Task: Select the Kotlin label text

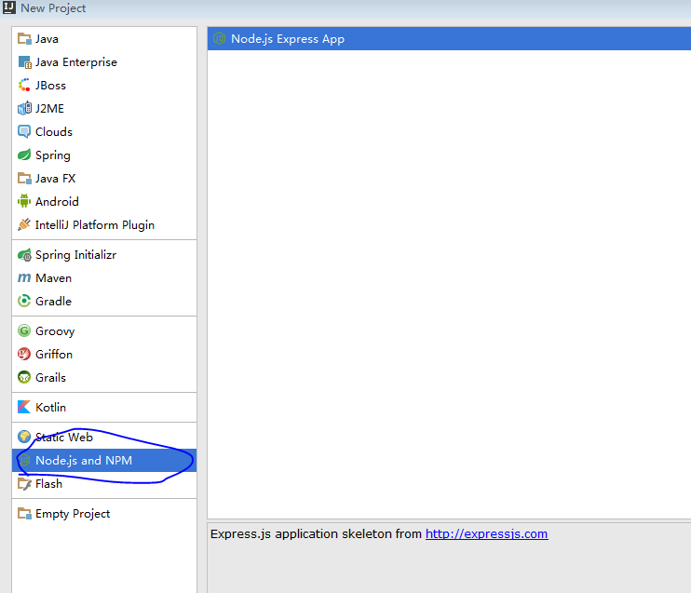Action: tap(50, 408)
